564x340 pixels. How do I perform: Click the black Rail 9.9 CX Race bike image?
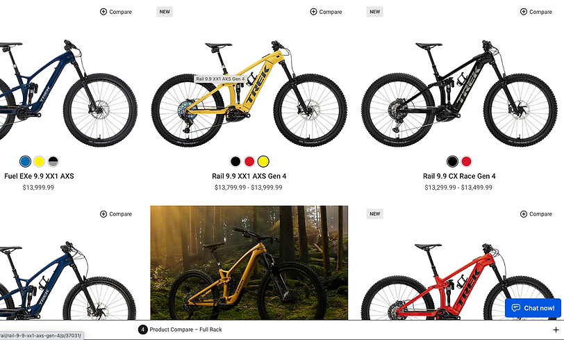click(x=459, y=93)
